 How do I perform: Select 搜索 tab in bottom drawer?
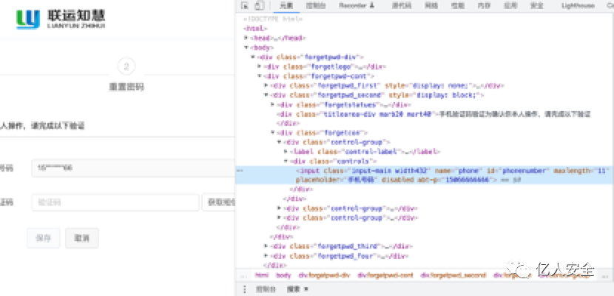pos(293,289)
